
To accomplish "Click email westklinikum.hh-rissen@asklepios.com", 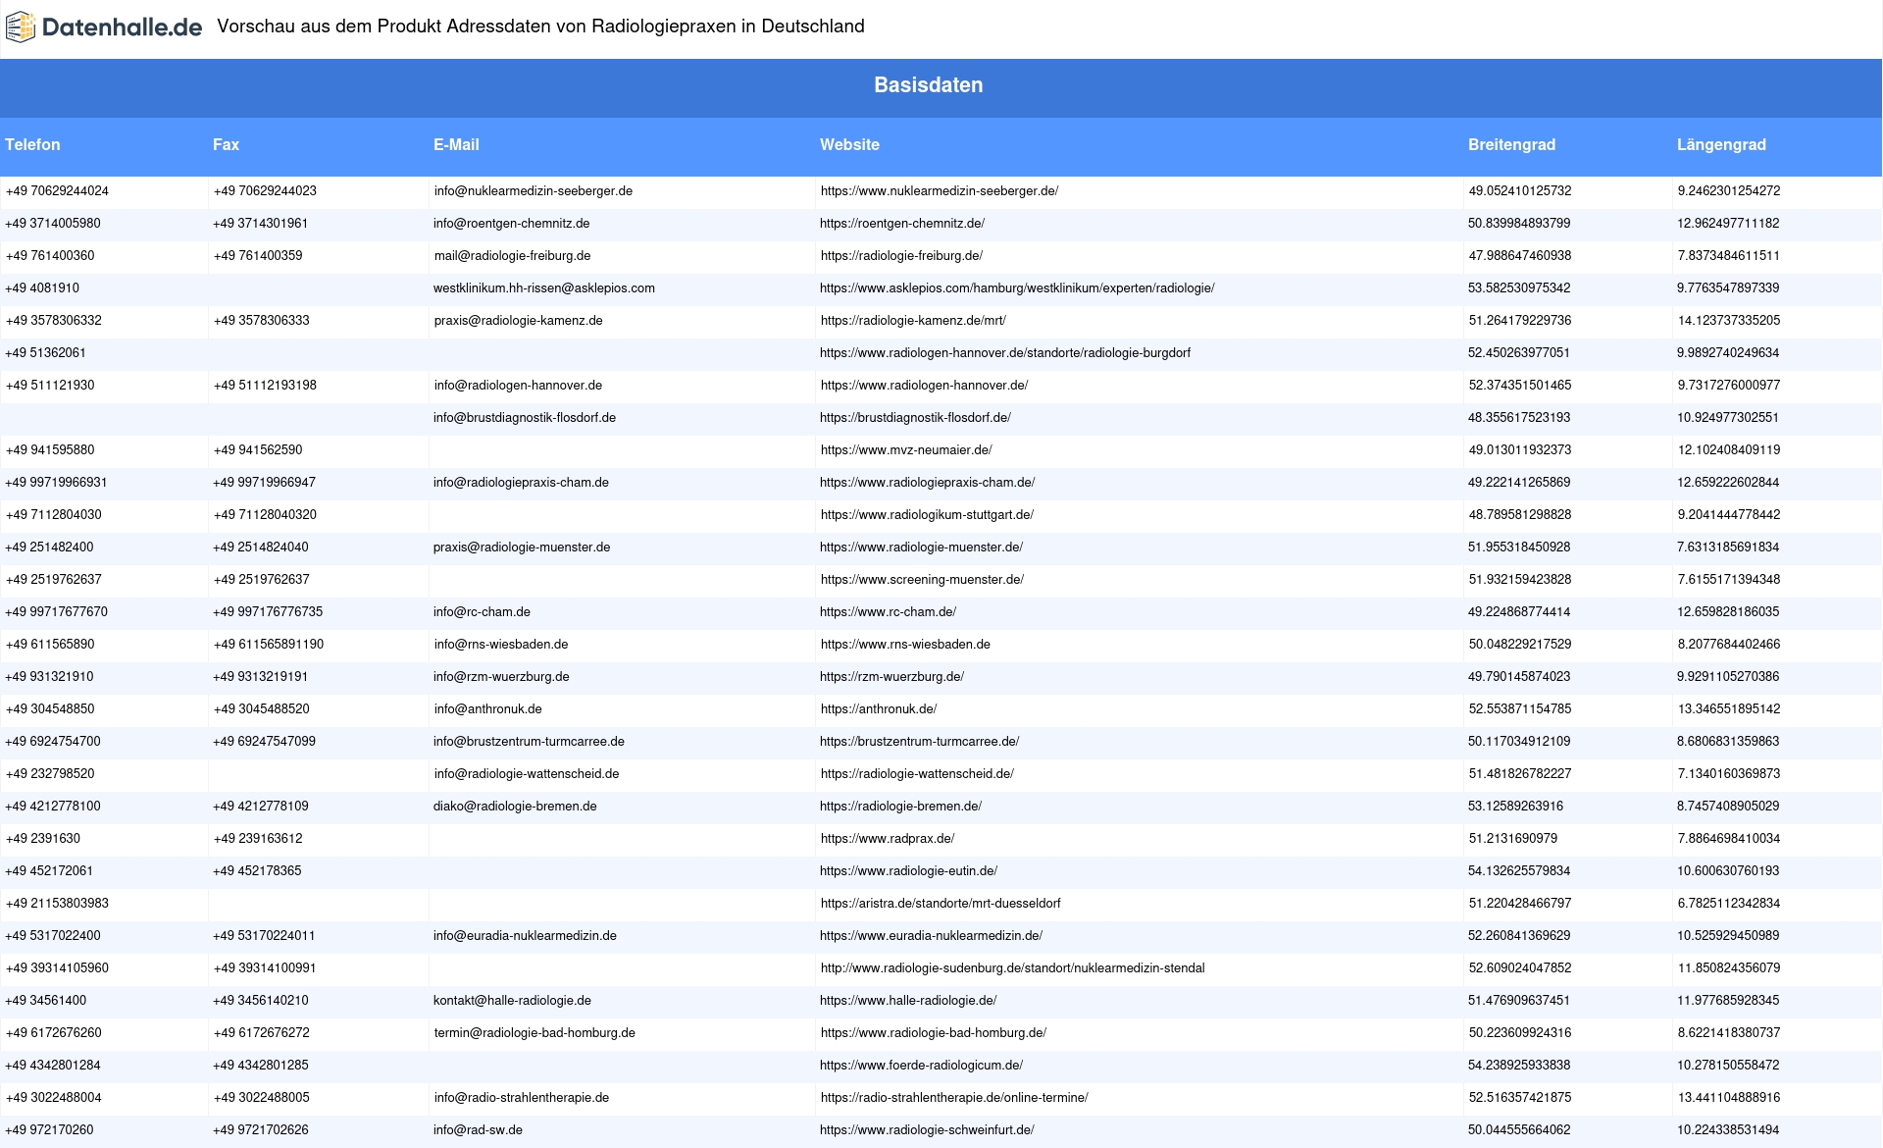I will (x=544, y=288).
